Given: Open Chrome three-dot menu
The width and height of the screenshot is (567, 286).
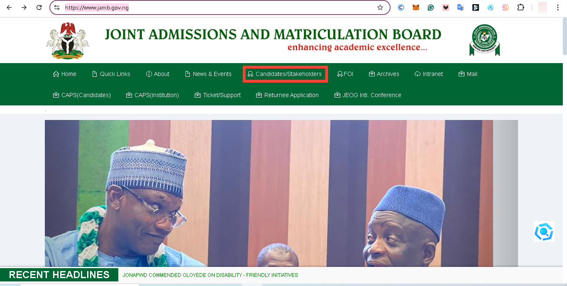Looking at the screenshot, I should click(x=558, y=7).
